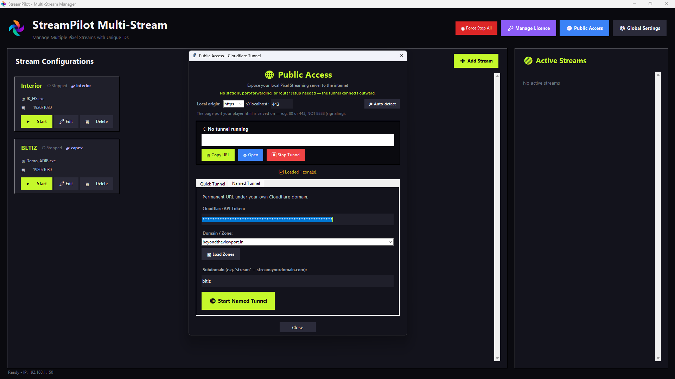675x379 pixels.
Task: Click the local origin port field
Action: click(x=281, y=104)
